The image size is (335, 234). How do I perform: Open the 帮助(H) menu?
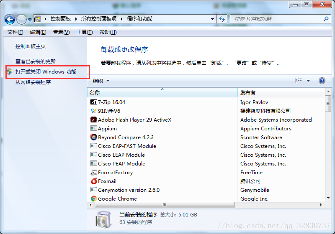pyautogui.click(x=108, y=32)
